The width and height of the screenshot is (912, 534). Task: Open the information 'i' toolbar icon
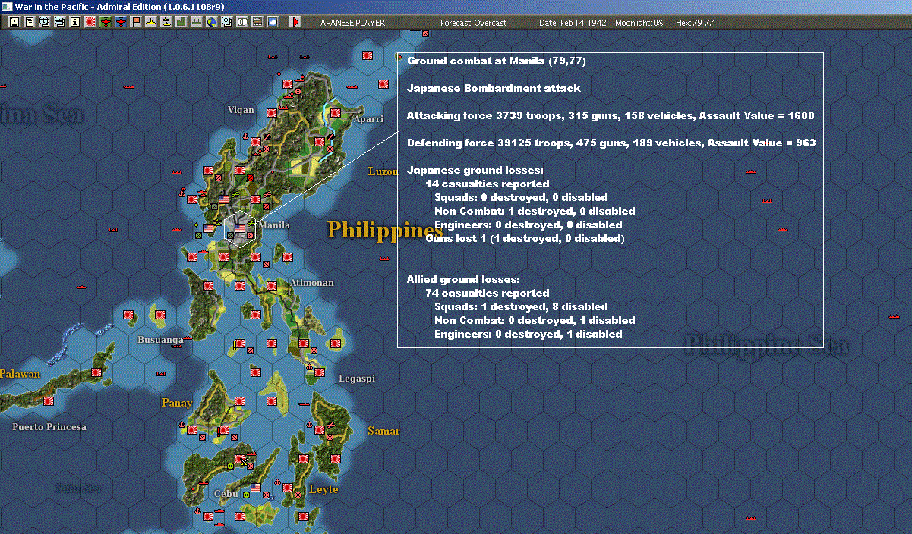tap(74, 22)
